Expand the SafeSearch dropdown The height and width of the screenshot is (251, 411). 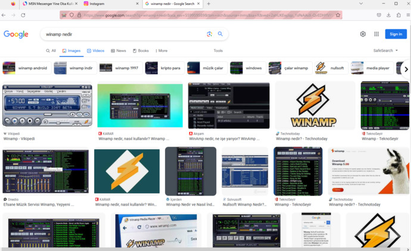(385, 50)
